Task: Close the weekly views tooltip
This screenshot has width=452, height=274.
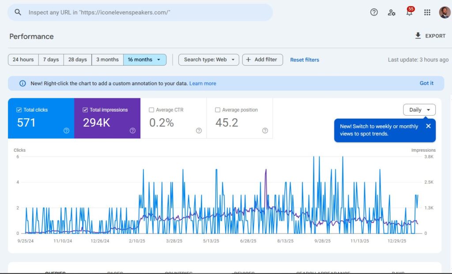Action: click(x=428, y=126)
